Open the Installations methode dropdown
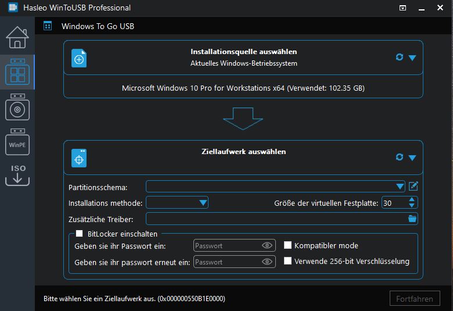Screen dimensions: 453x311 pyautogui.click(x=177, y=202)
